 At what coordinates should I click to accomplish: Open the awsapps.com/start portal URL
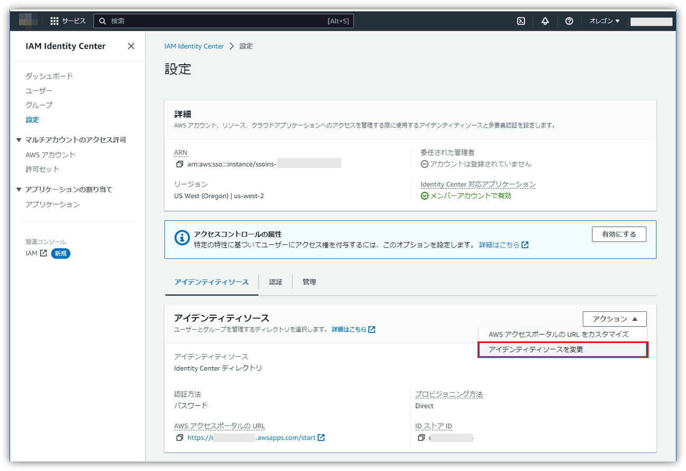[251, 438]
